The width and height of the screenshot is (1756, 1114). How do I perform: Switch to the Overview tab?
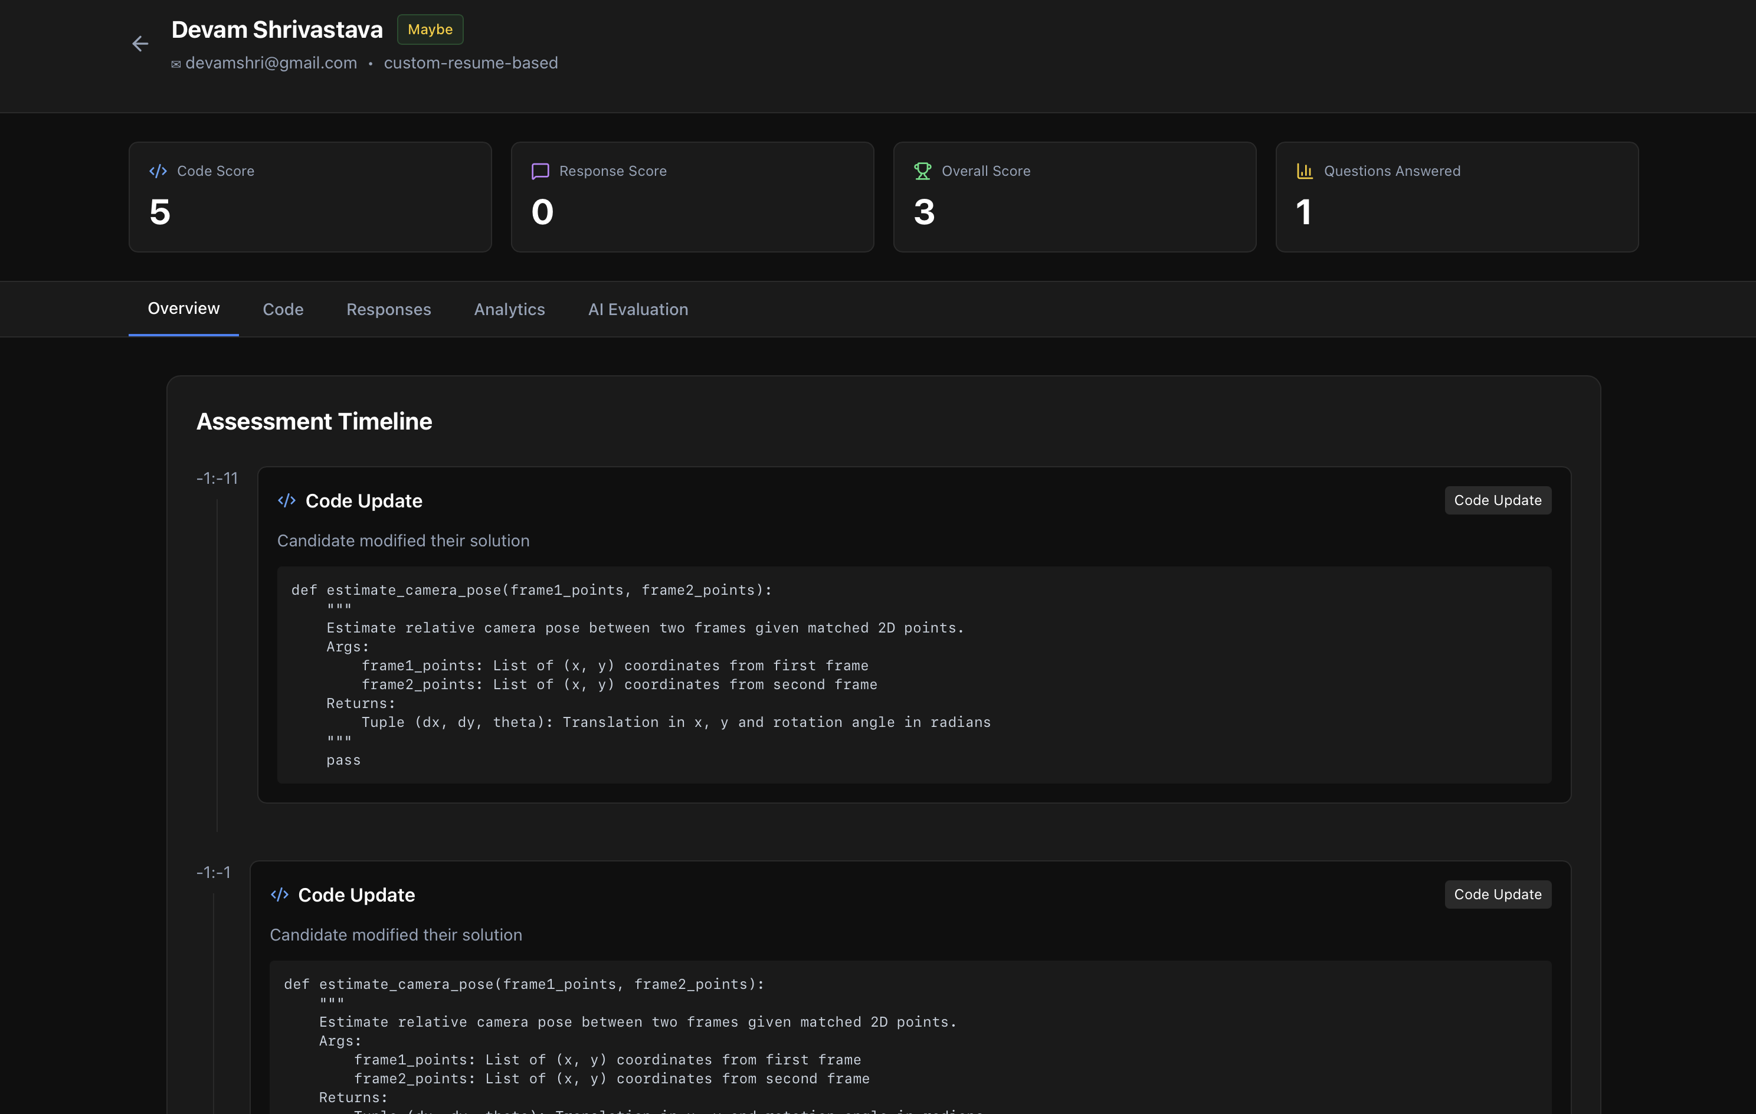coord(184,309)
